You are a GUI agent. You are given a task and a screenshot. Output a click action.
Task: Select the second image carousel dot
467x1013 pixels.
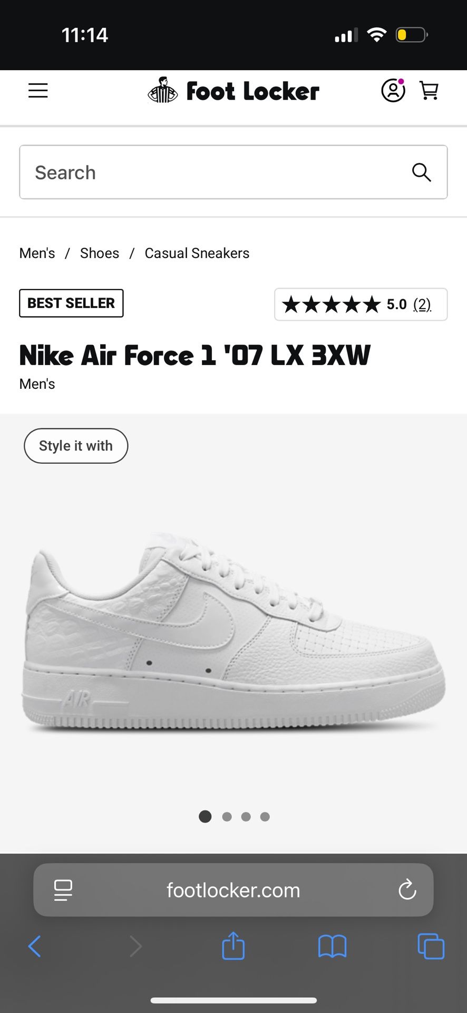[227, 817]
